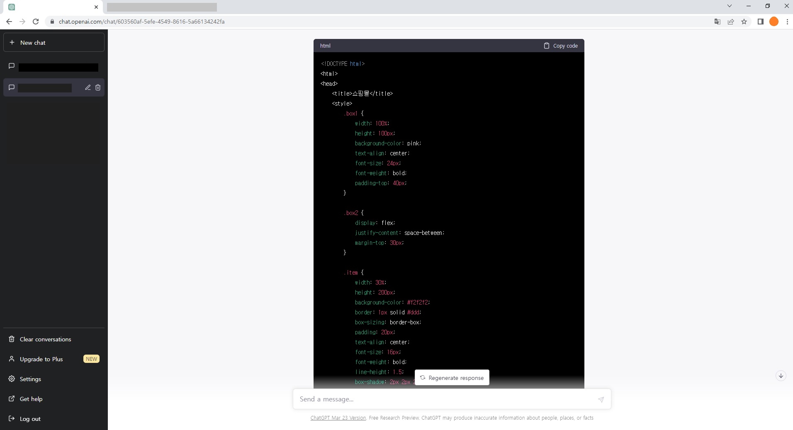This screenshot has height=430, width=793.
Task: Click the logout arrow icon
Action: 12,419
